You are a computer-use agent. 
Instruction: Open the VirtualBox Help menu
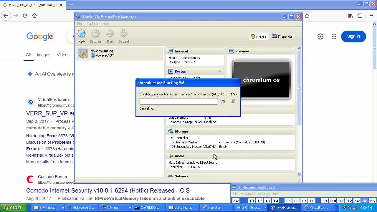tap(106, 24)
